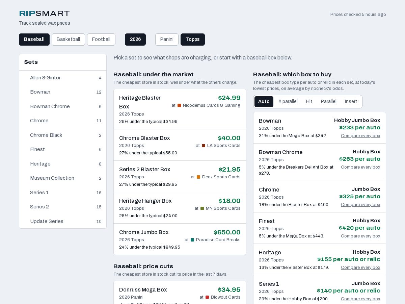The image size is (405, 304).
Task: Switch to the # parallel tab
Action: click(x=288, y=102)
